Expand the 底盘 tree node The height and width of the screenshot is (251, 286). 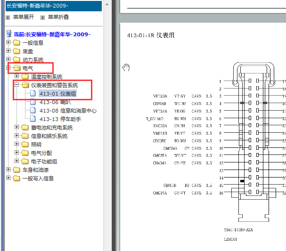coord(8,50)
